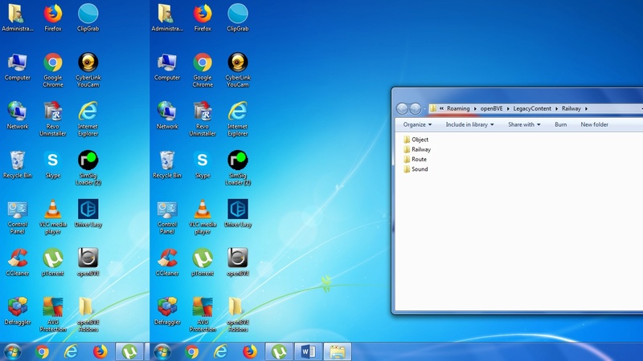The image size is (643, 361).
Task: Open Control Panel on desktop copy nearest Explorer window
Action: click(x=167, y=217)
